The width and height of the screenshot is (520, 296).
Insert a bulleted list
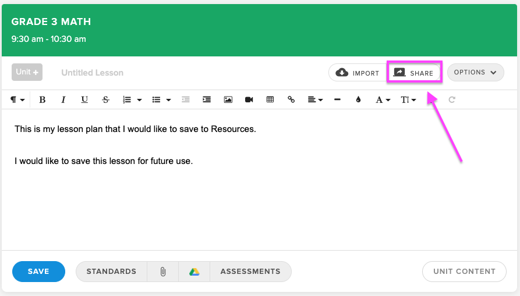click(x=156, y=99)
